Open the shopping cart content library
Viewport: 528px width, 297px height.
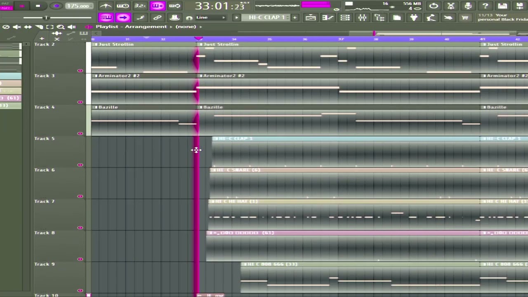click(465, 17)
